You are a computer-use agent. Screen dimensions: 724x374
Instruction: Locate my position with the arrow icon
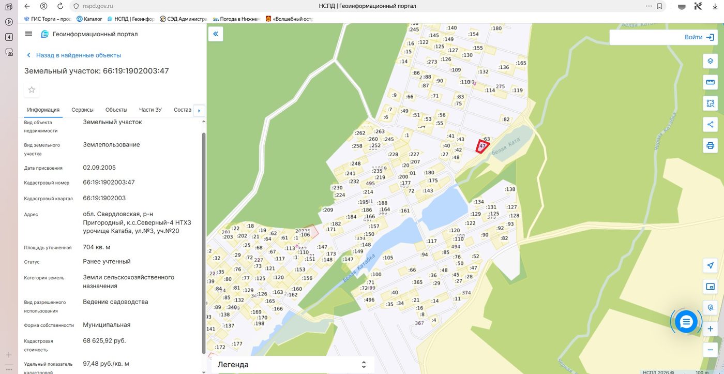[710, 265]
